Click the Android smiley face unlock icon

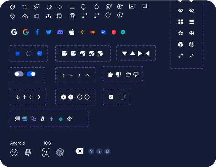pyautogui.click(x=14, y=152)
